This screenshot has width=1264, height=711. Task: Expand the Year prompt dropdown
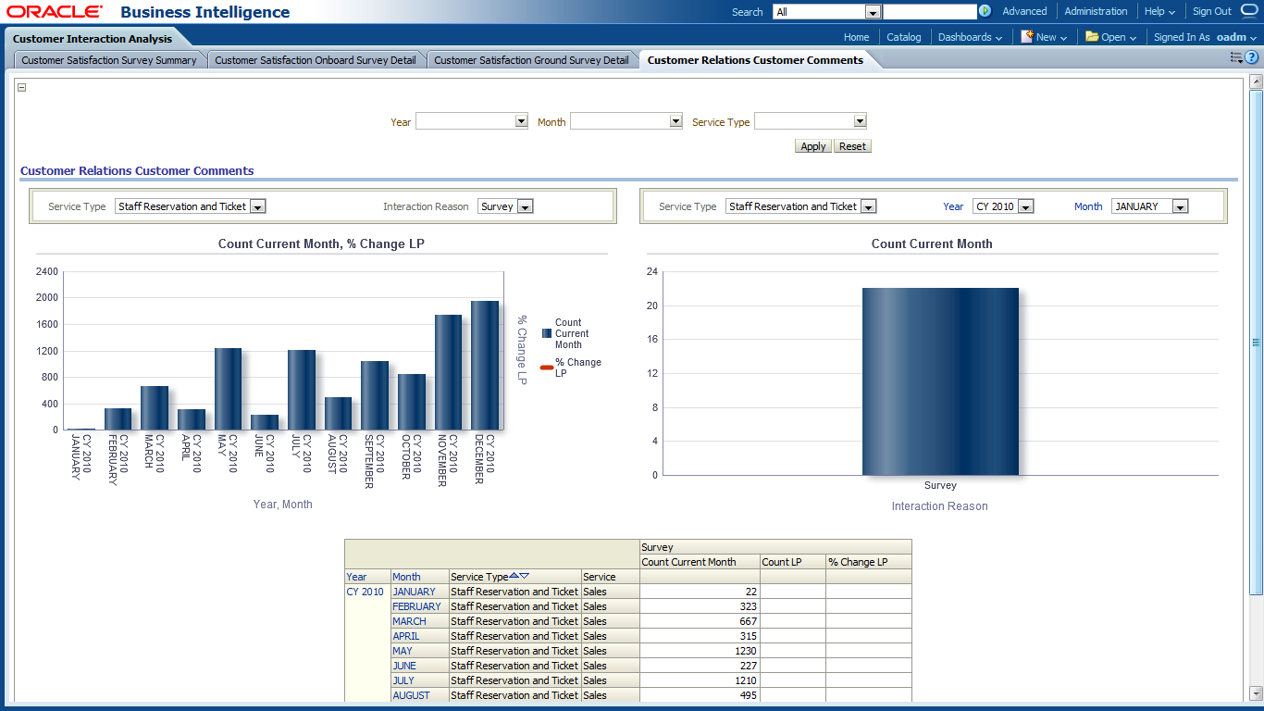click(521, 121)
